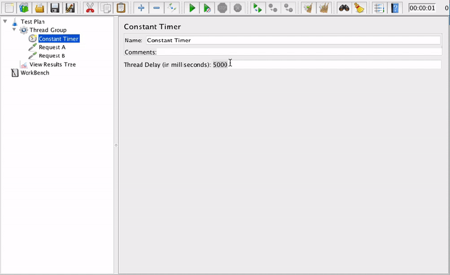Collapse all tree nodes with minus icon
450x275 pixels.
(x=156, y=8)
